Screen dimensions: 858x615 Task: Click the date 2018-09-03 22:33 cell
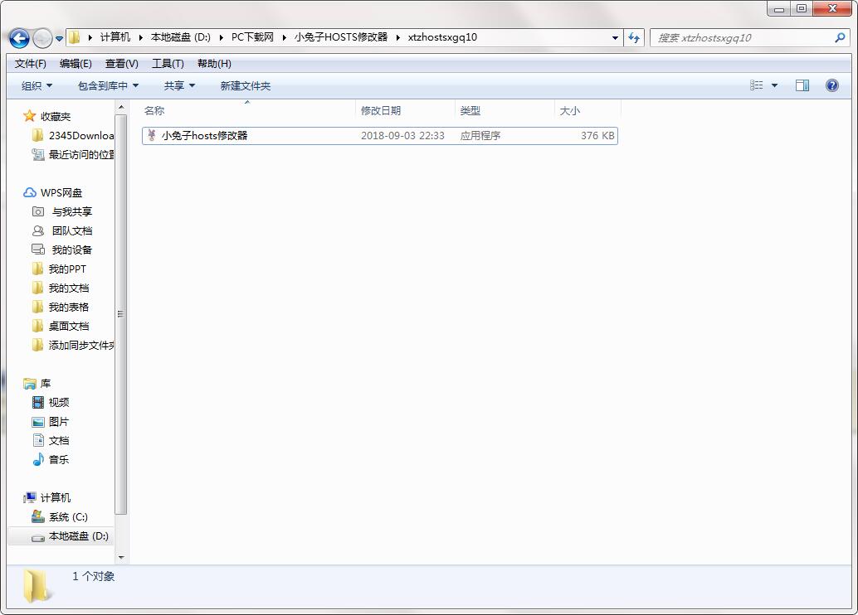tap(402, 136)
